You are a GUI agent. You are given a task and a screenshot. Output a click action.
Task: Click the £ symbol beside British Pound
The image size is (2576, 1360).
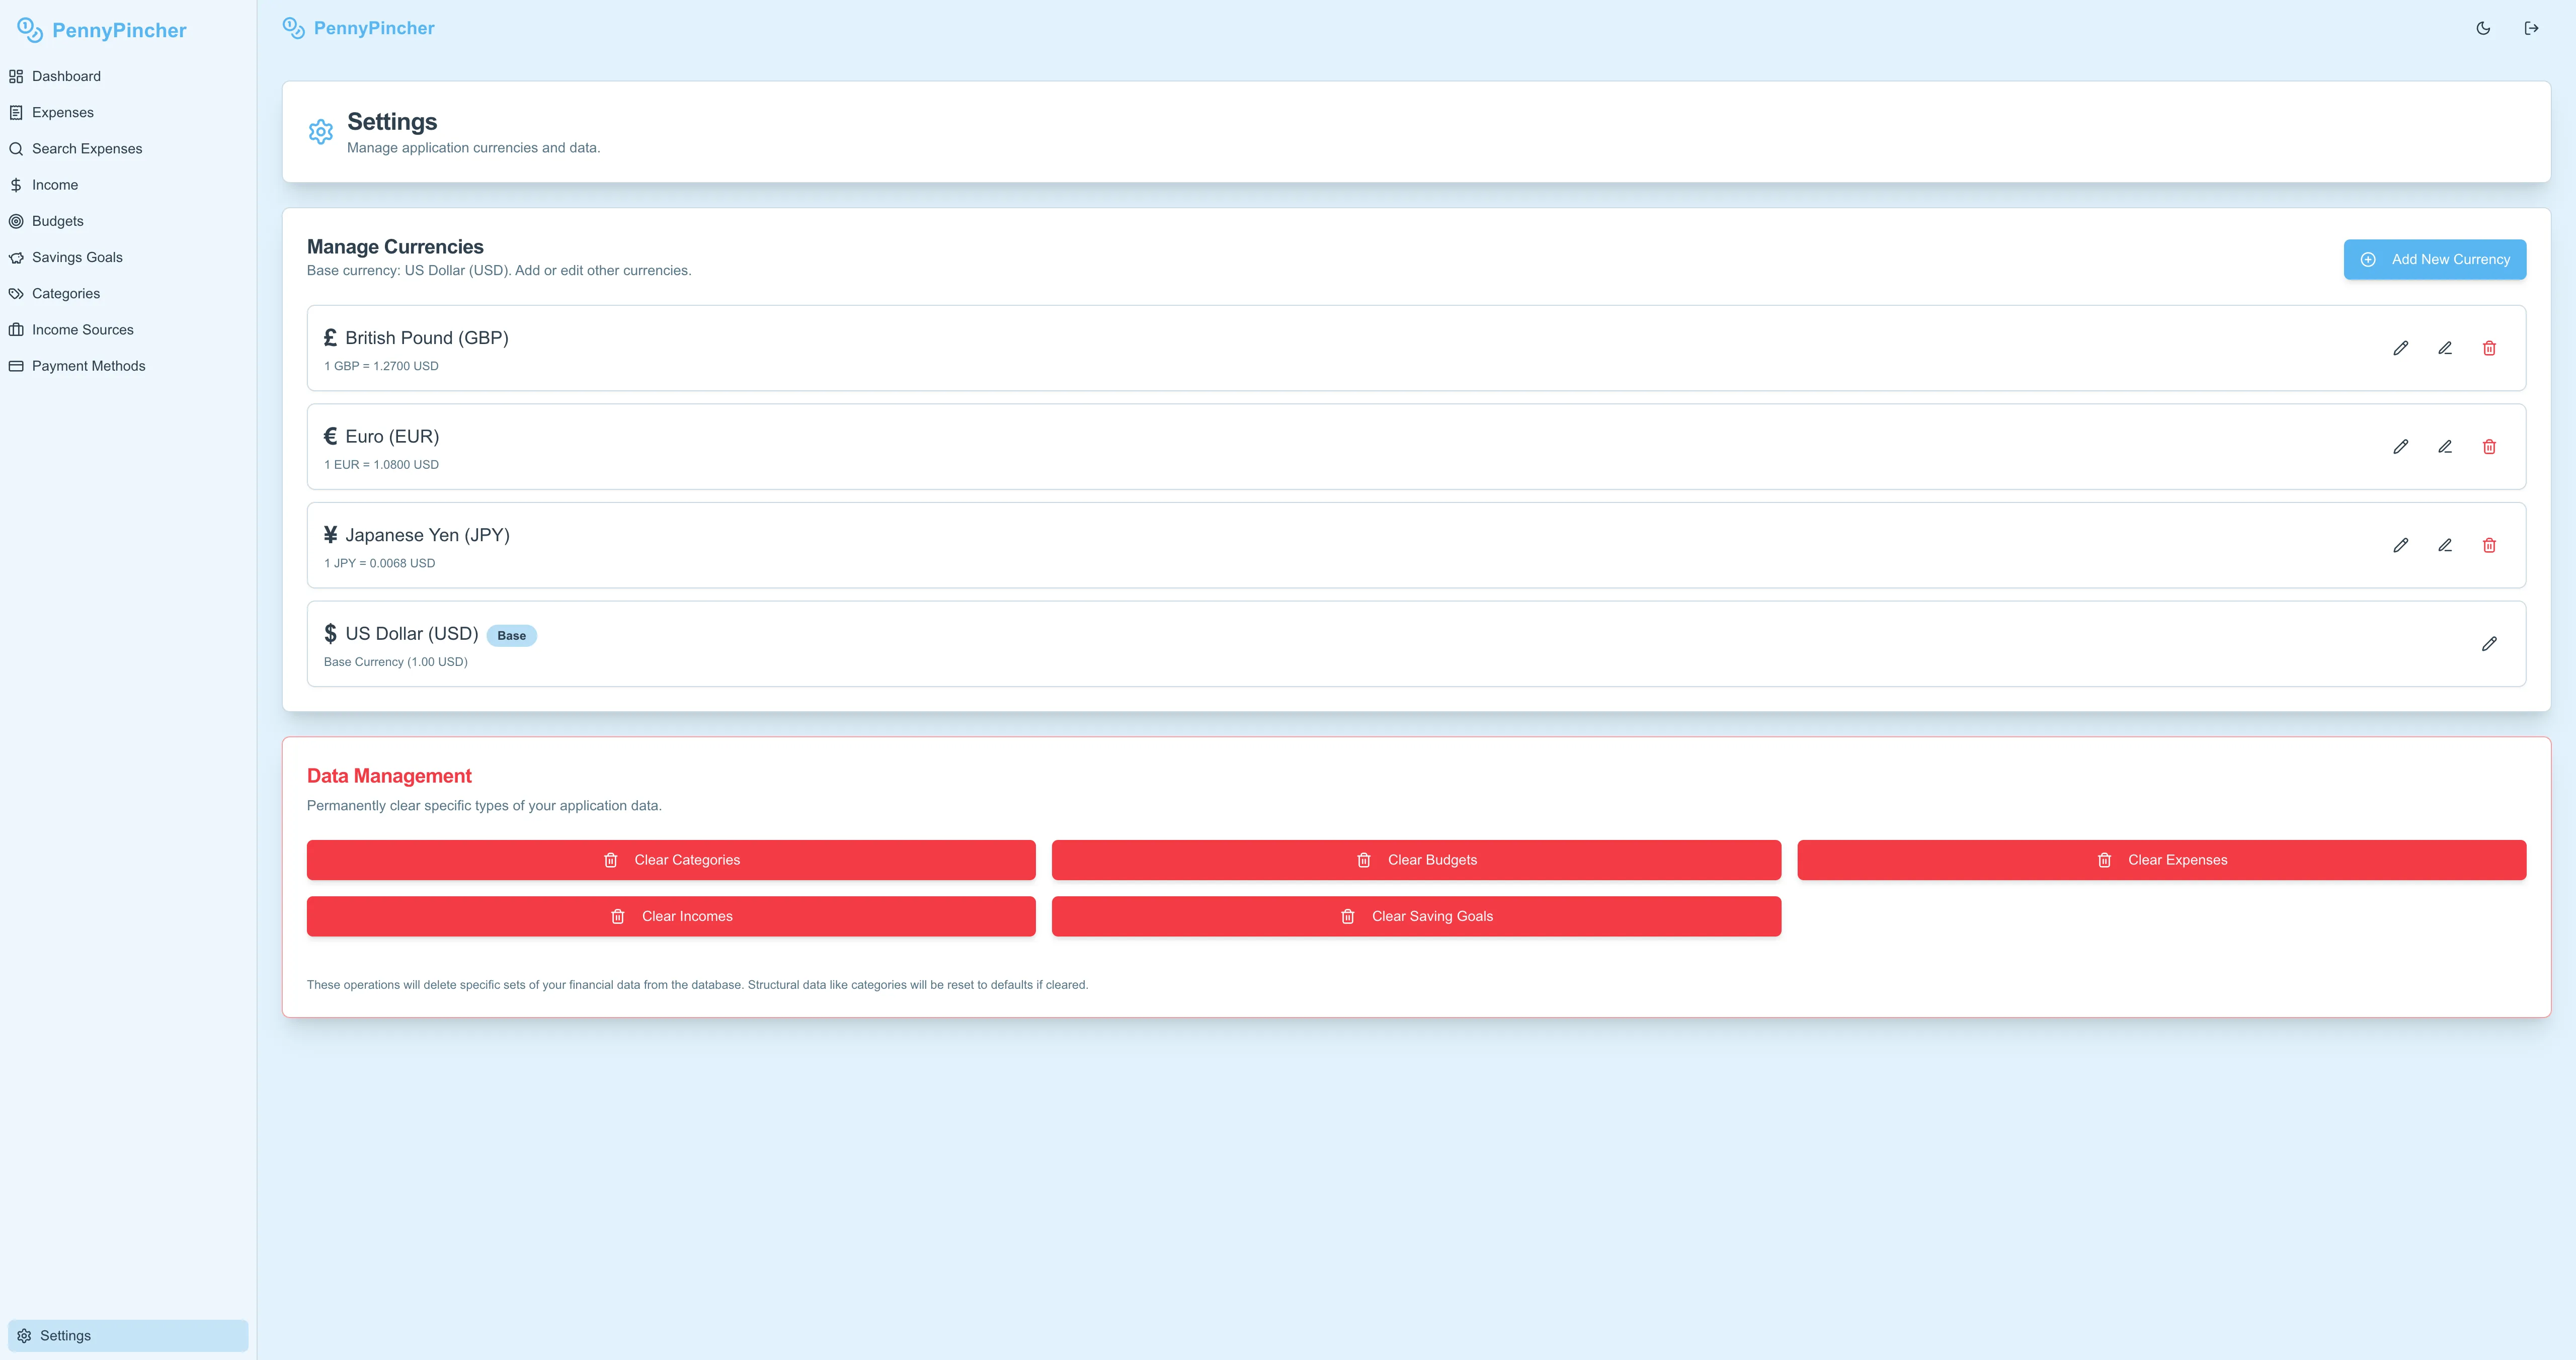(x=330, y=338)
